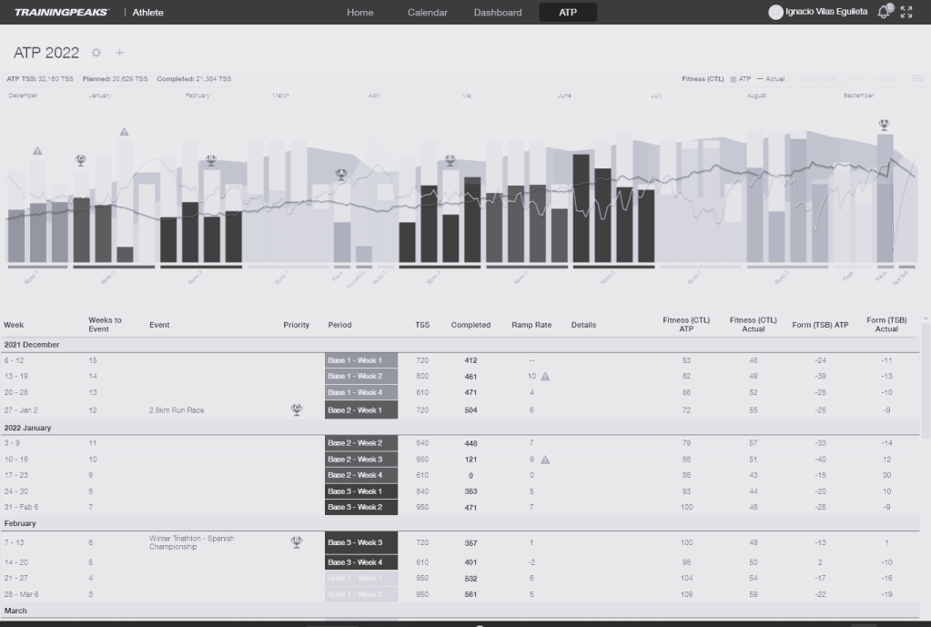The width and height of the screenshot is (931, 627).
Task: Open chart hamburger options menu
Action: point(916,79)
